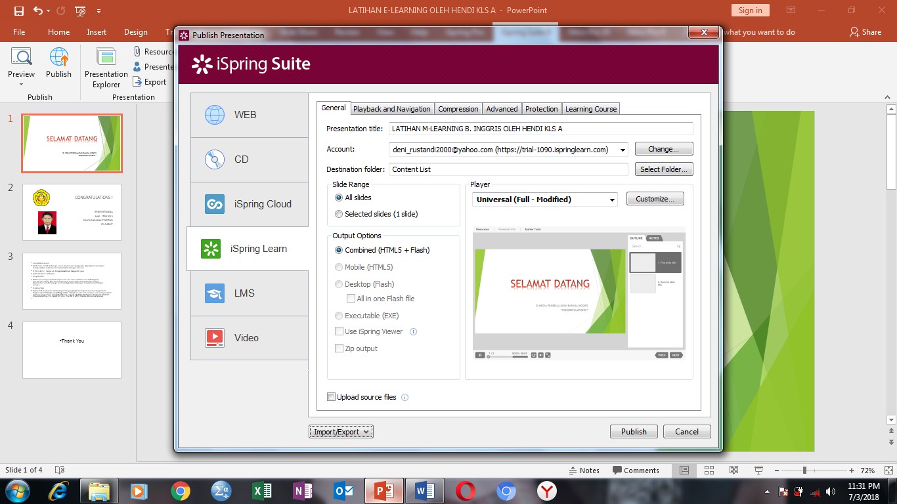
Task: Switch to Slide Sorter view
Action: coord(709,470)
